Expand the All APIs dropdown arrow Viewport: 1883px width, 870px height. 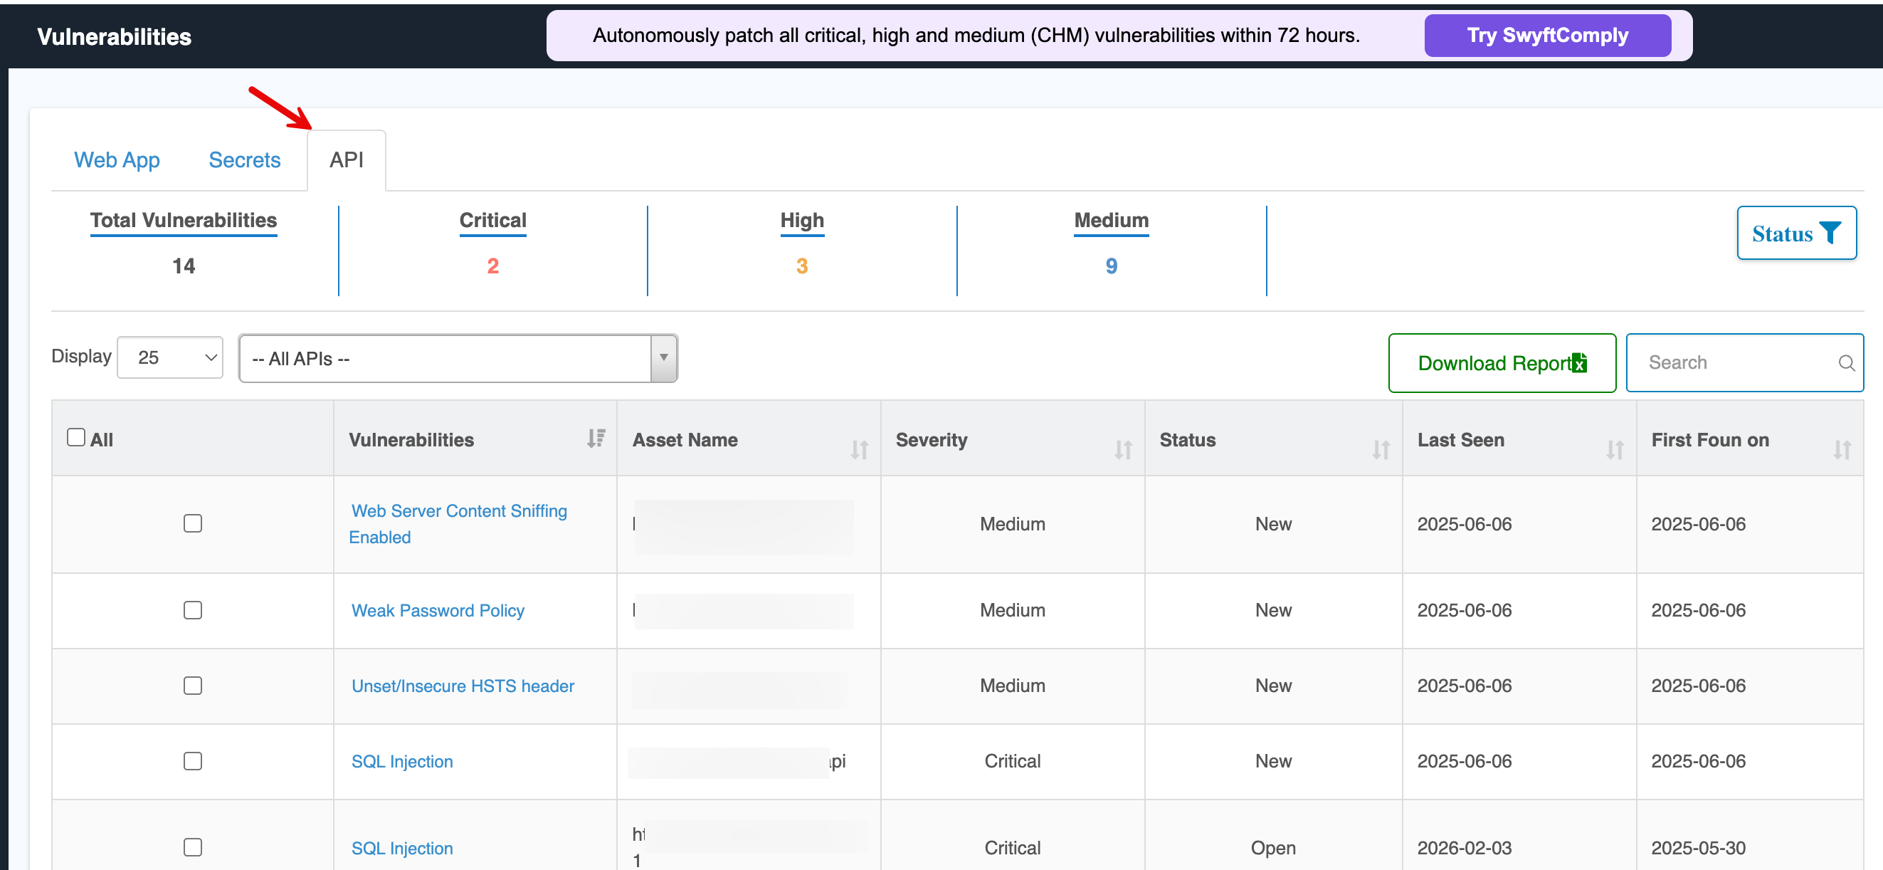(x=663, y=357)
